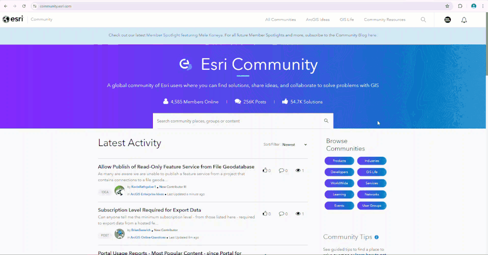Open the Sort/Filter Newest dropdown

click(x=295, y=145)
